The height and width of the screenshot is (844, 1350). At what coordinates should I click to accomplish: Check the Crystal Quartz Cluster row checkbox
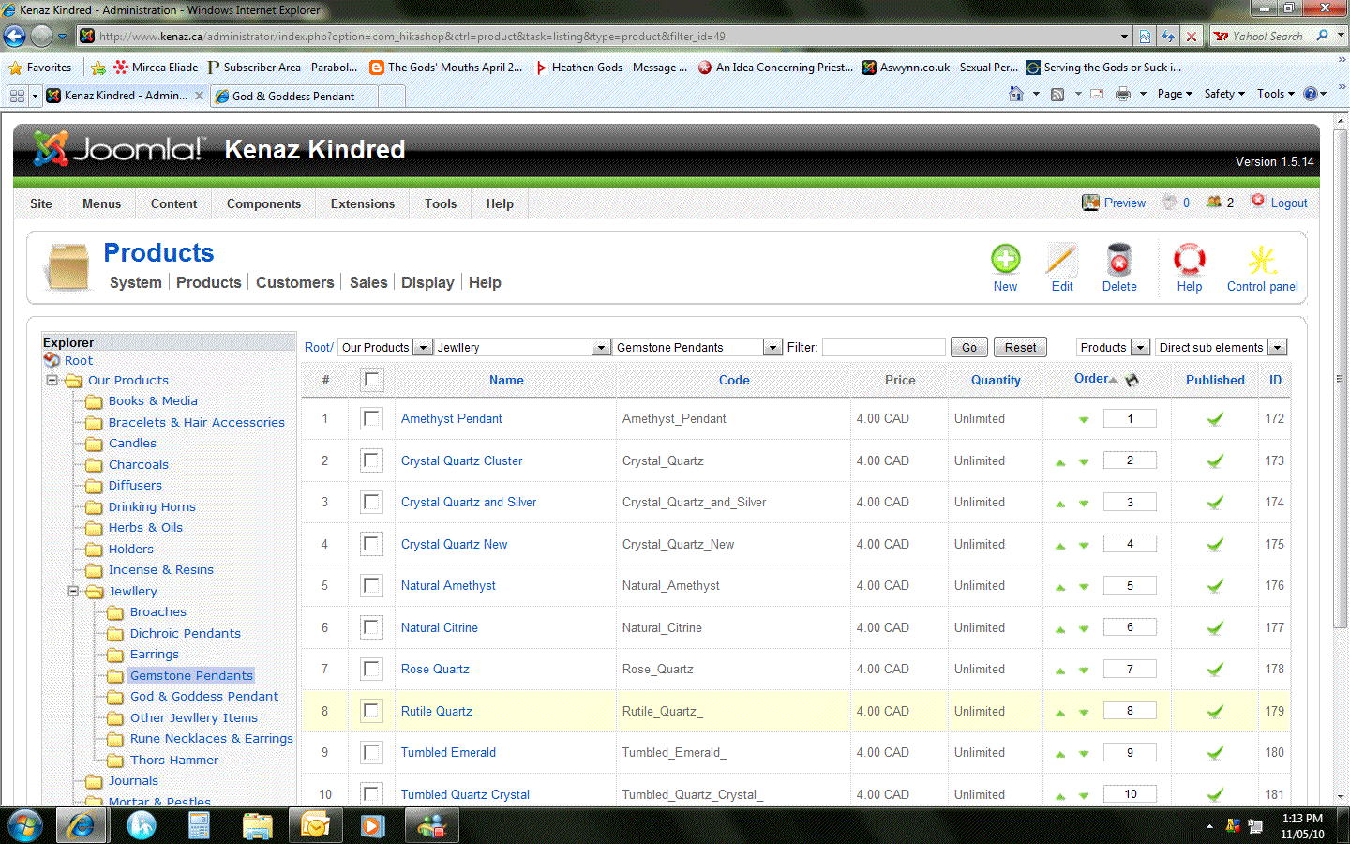372,460
